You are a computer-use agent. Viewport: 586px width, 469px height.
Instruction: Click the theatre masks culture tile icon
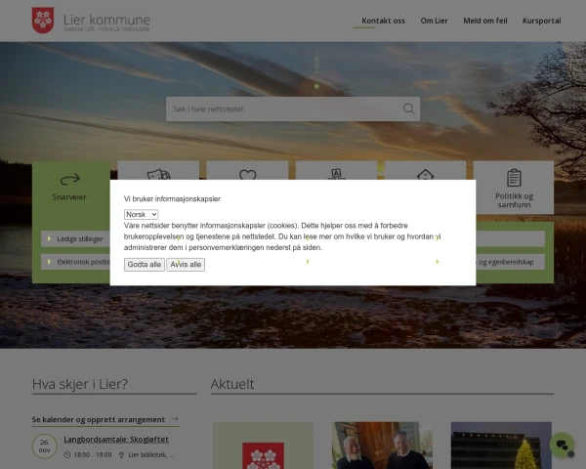(158, 174)
